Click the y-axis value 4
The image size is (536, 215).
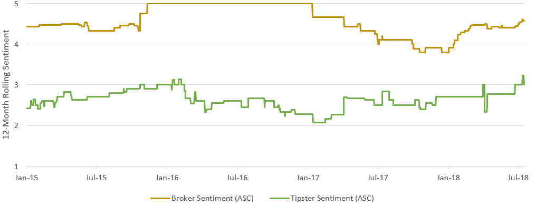[17, 44]
